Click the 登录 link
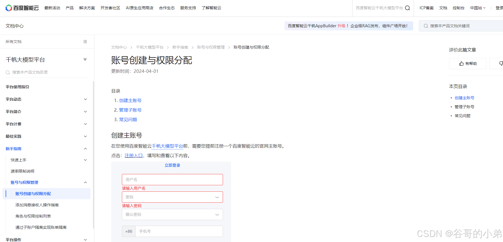The image size is (503, 242). [499, 8]
